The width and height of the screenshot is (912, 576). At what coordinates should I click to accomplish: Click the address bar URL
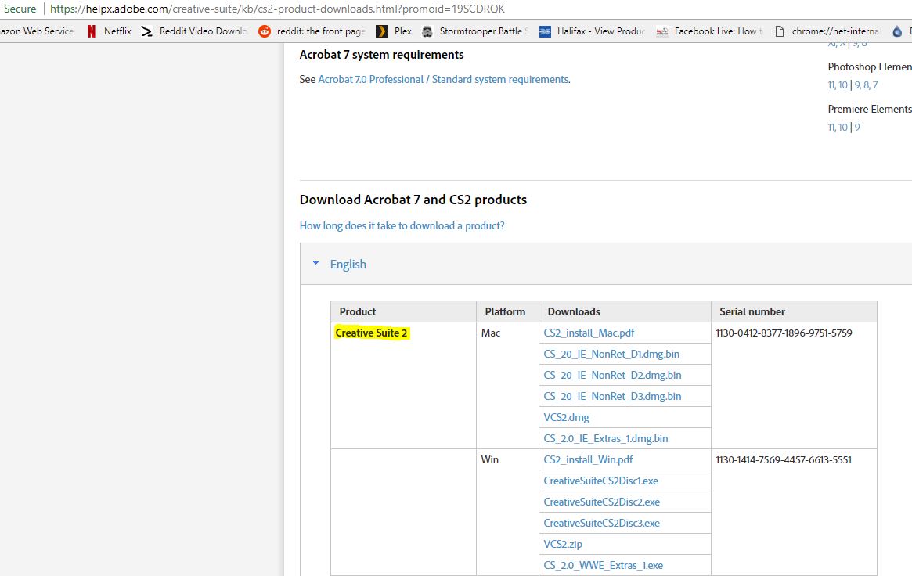coord(277,9)
